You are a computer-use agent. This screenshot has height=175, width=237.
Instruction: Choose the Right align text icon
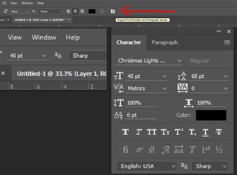[82, 11]
